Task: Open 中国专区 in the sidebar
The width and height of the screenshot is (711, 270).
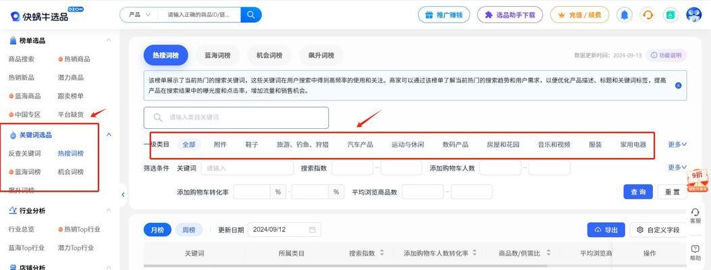Action: (x=24, y=115)
